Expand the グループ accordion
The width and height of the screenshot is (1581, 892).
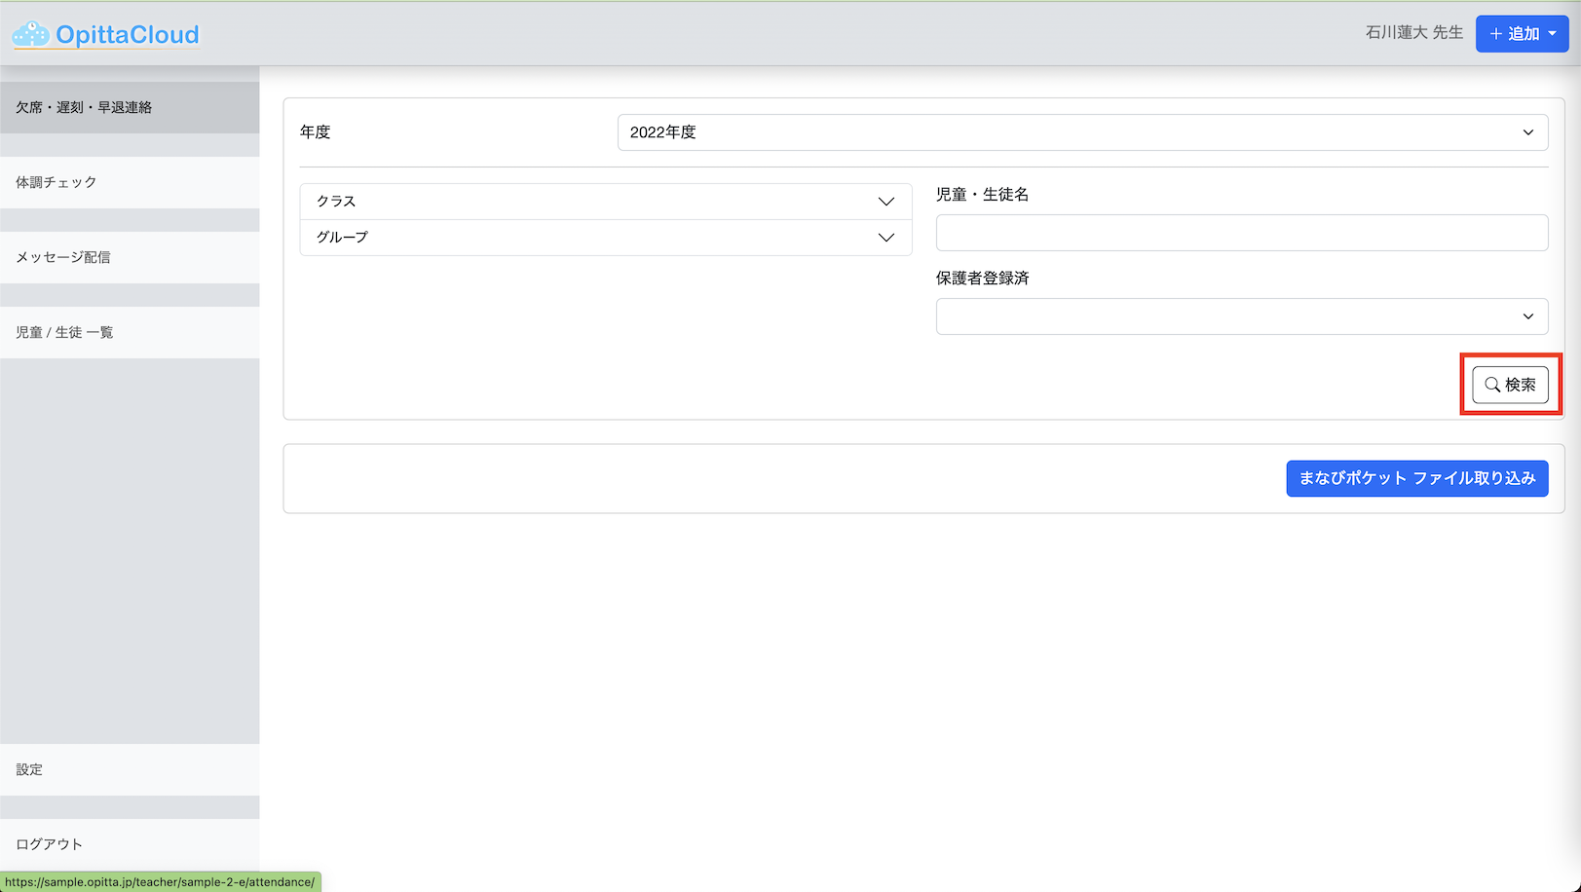click(606, 238)
